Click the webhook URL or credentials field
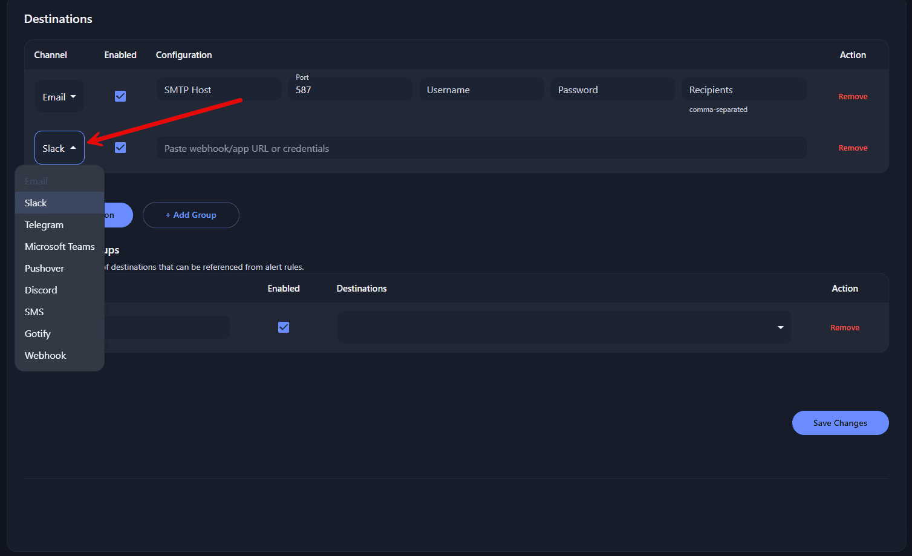 481,148
